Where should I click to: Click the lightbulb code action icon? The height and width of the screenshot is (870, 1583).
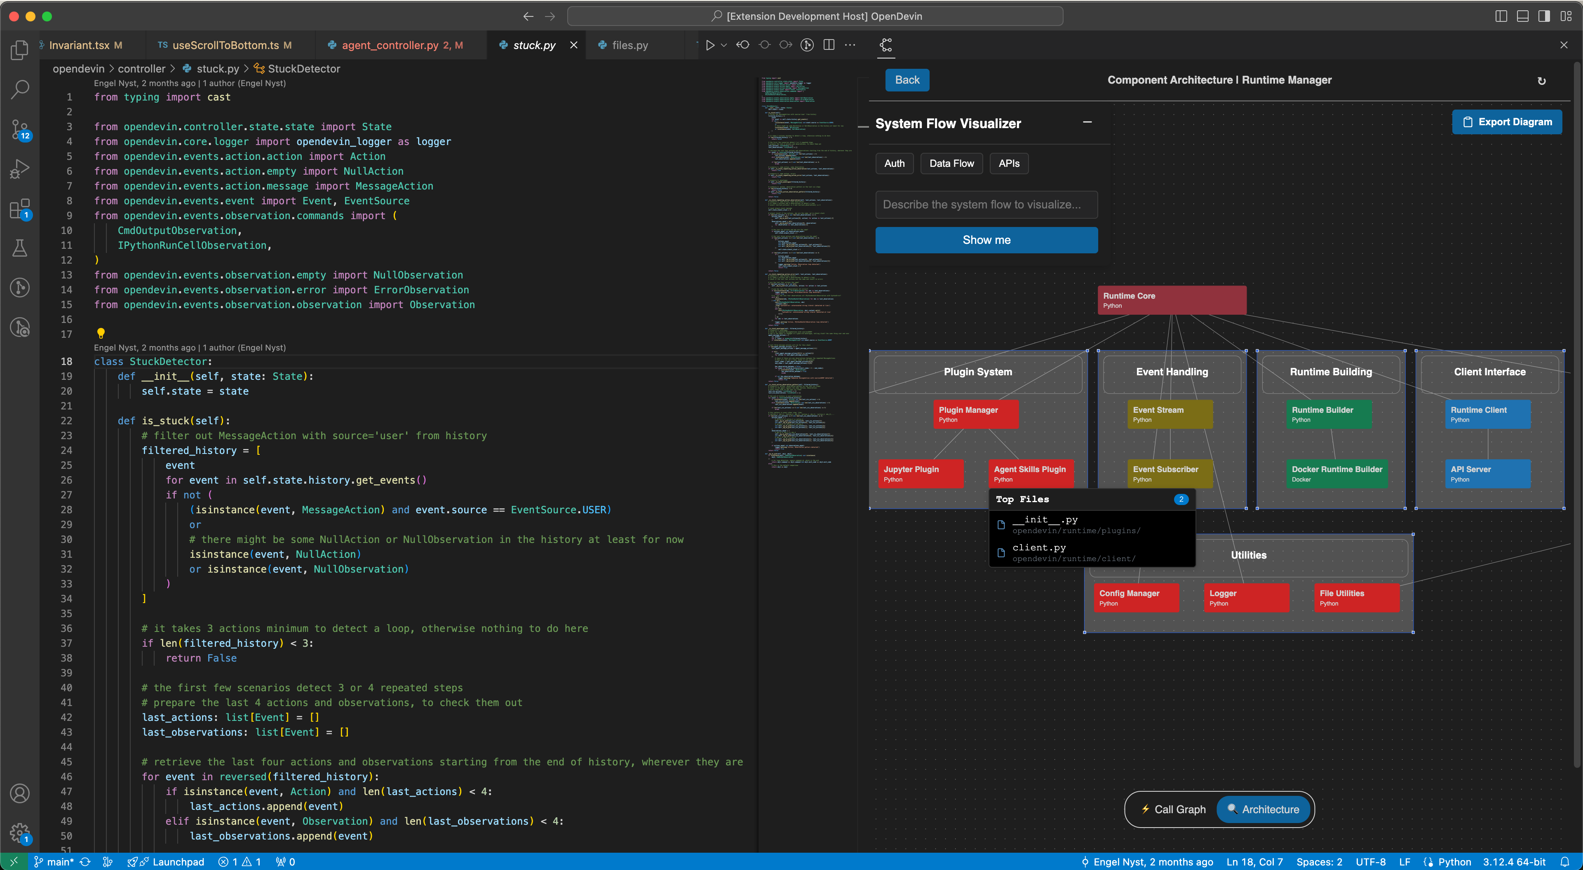point(101,333)
